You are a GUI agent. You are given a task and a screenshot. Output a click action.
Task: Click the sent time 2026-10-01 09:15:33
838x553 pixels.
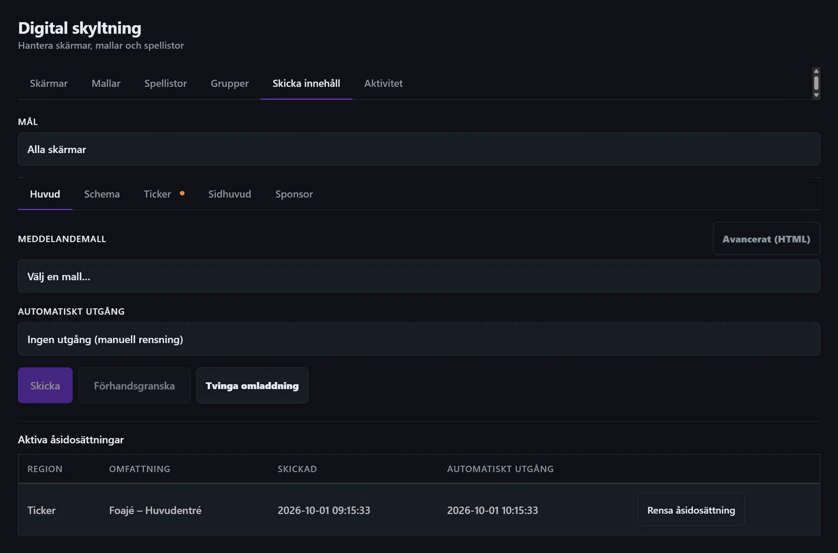coord(324,510)
